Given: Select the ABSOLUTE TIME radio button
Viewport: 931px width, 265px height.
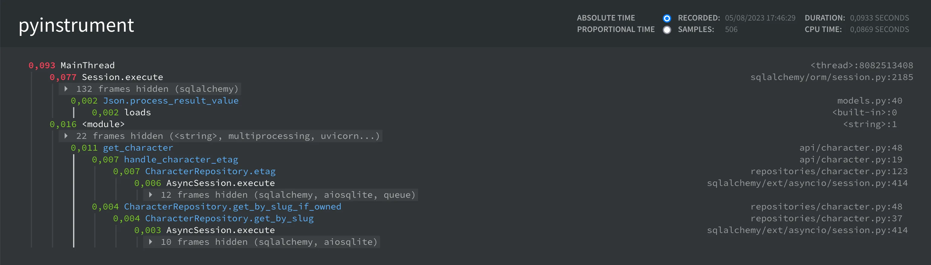Looking at the screenshot, I should (667, 18).
